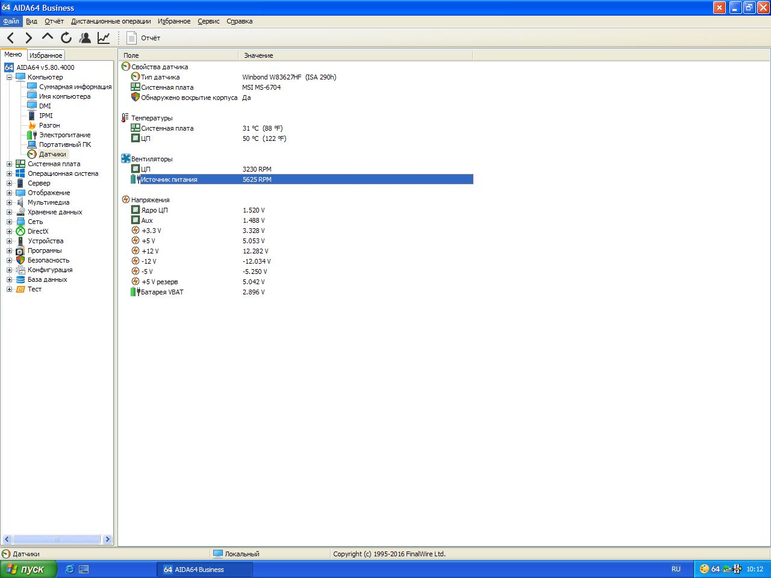Click the Безопасность shield icon
771x578 pixels.
coord(20,260)
